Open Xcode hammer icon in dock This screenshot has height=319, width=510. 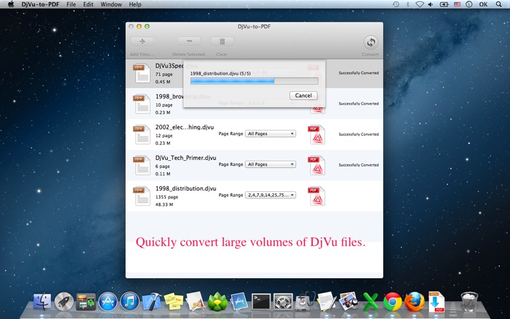[152, 301]
